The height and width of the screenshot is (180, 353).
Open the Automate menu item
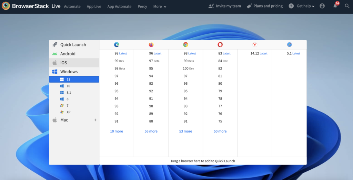pos(72,7)
